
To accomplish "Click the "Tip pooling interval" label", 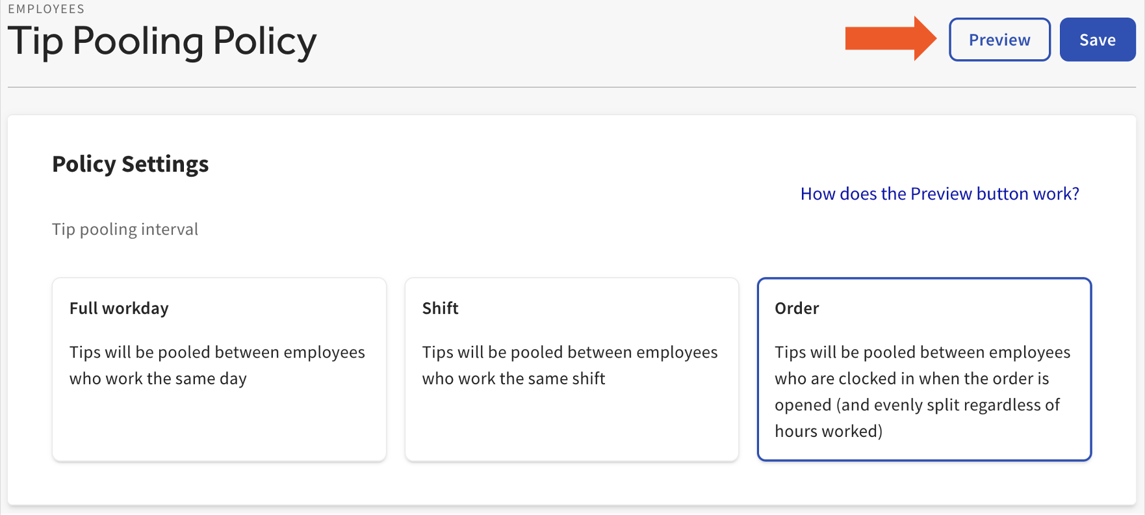I will [x=125, y=229].
